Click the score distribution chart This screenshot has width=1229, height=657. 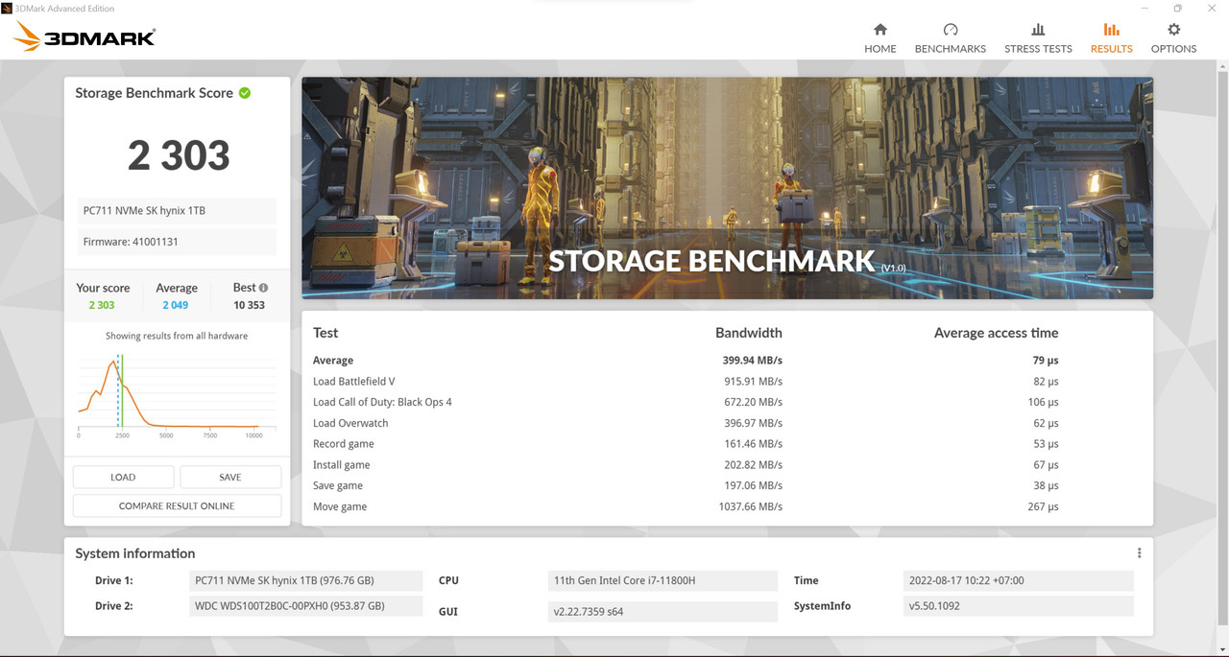coord(177,393)
